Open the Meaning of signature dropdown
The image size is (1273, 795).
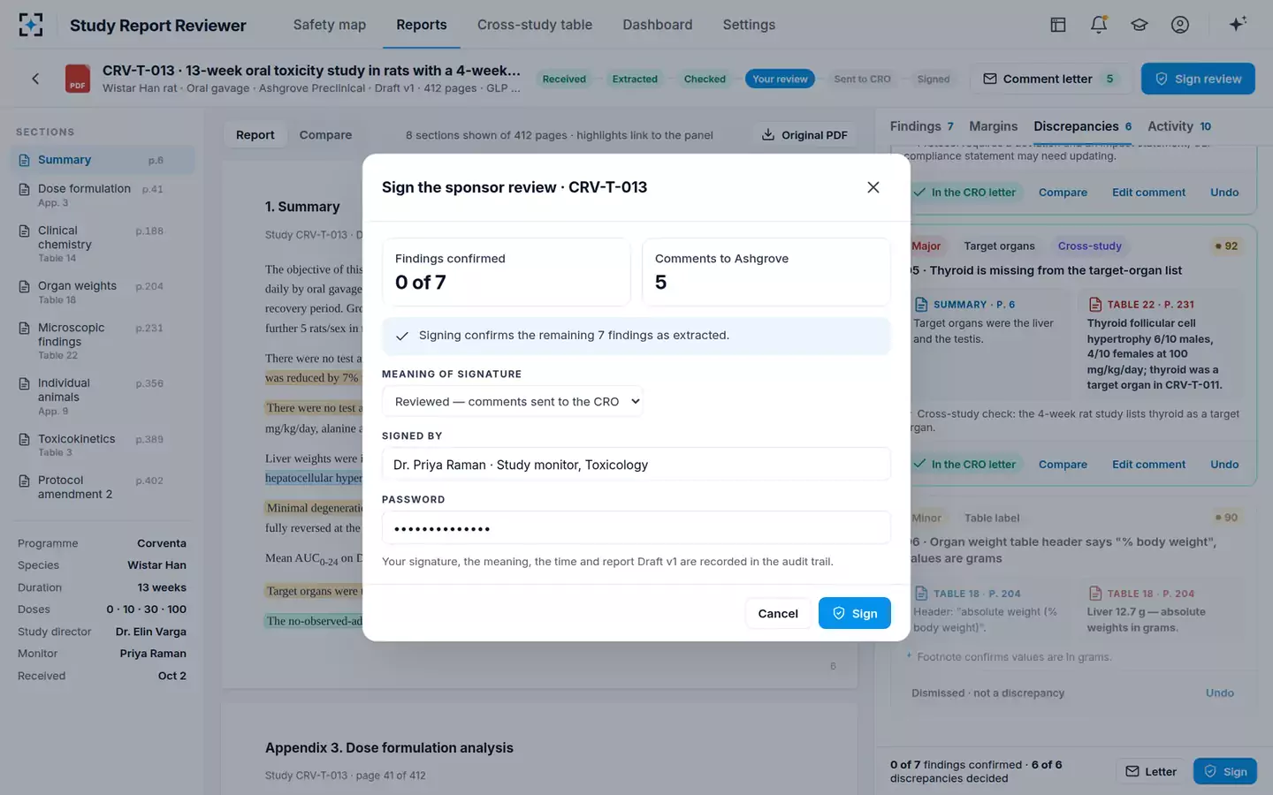tap(513, 401)
